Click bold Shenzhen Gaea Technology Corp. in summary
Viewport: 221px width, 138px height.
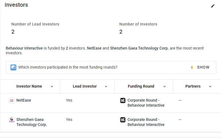(x=139, y=48)
